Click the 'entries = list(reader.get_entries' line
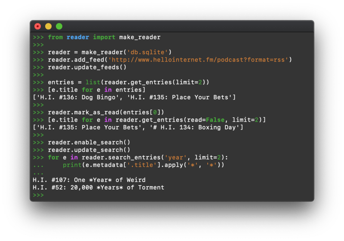 [x=121, y=82]
